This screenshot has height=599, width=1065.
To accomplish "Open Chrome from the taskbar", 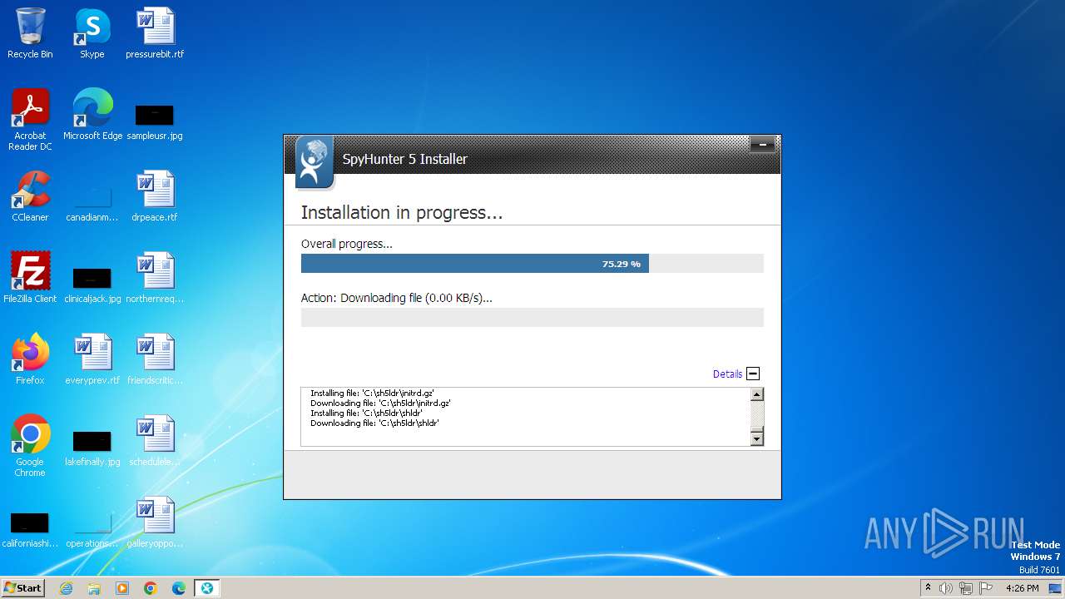I will [151, 588].
